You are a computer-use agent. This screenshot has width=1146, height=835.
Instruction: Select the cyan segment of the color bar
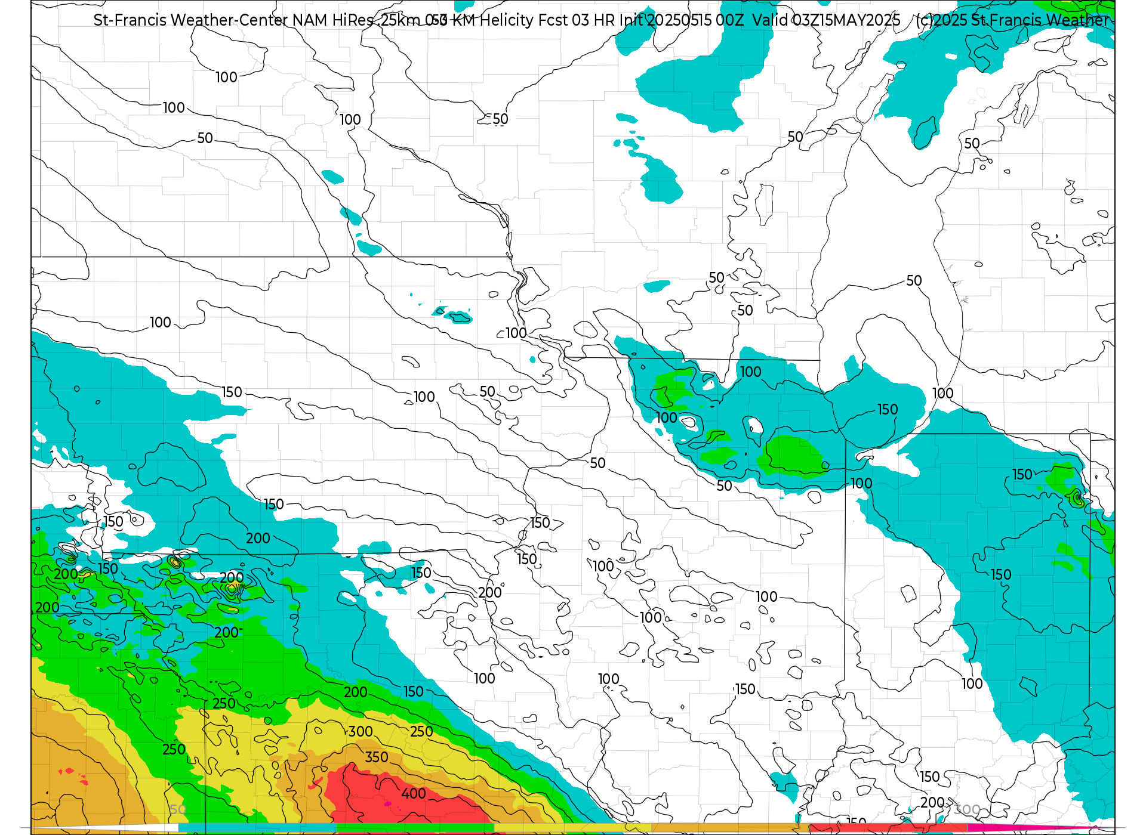point(257,827)
